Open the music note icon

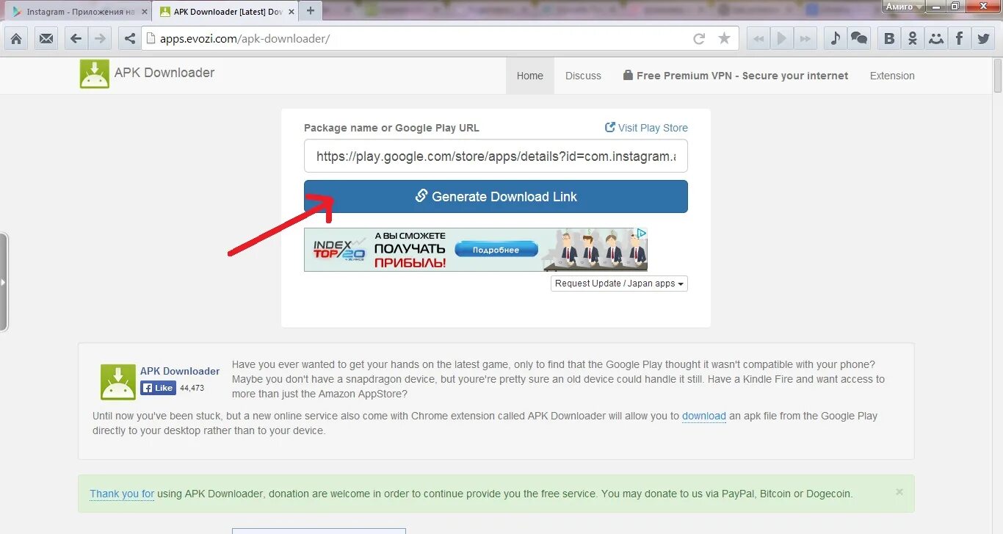[835, 39]
